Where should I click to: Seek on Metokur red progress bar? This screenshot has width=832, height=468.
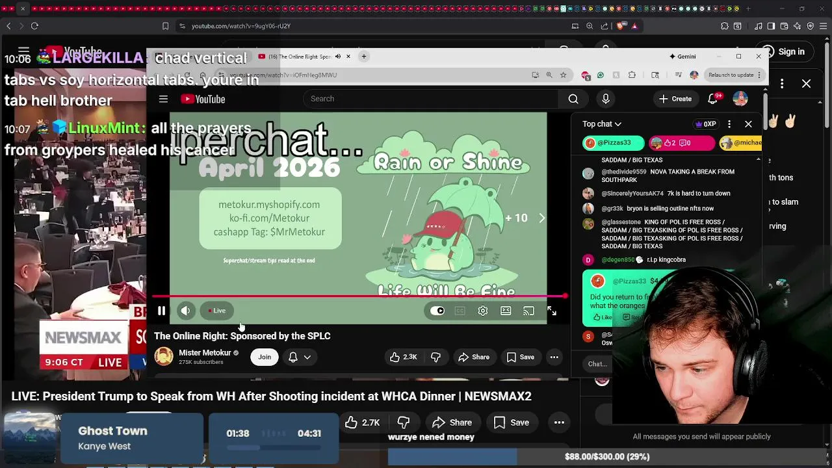tap(359, 296)
